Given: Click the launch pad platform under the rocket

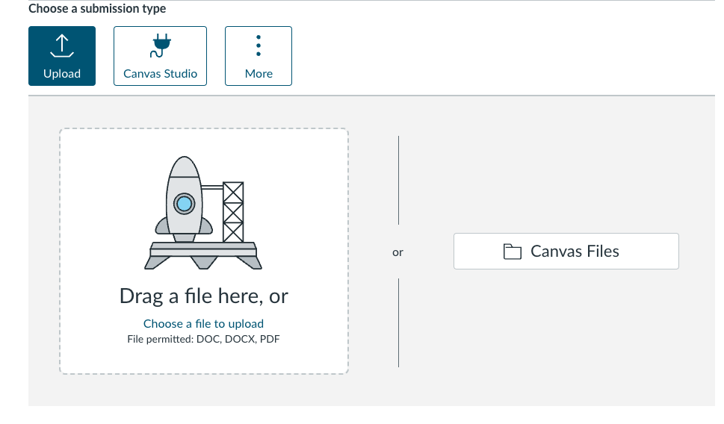Looking at the screenshot, I should [x=203, y=255].
